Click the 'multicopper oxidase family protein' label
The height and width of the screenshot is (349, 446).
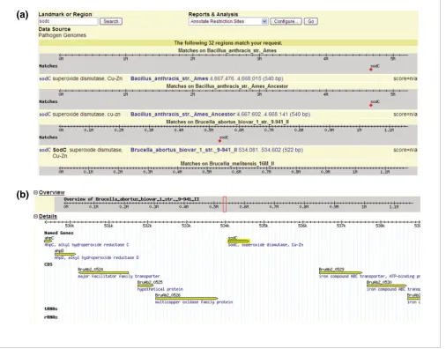pos(194,302)
